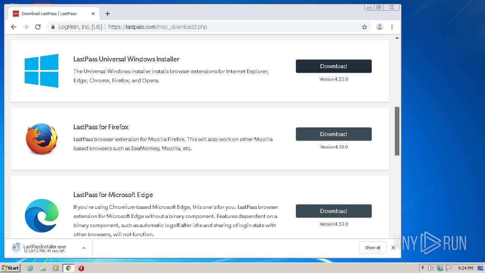The height and width of the screenshot is (273, 485).
Task: Download LastPass for Microsoft Edge
Action: 333,211
